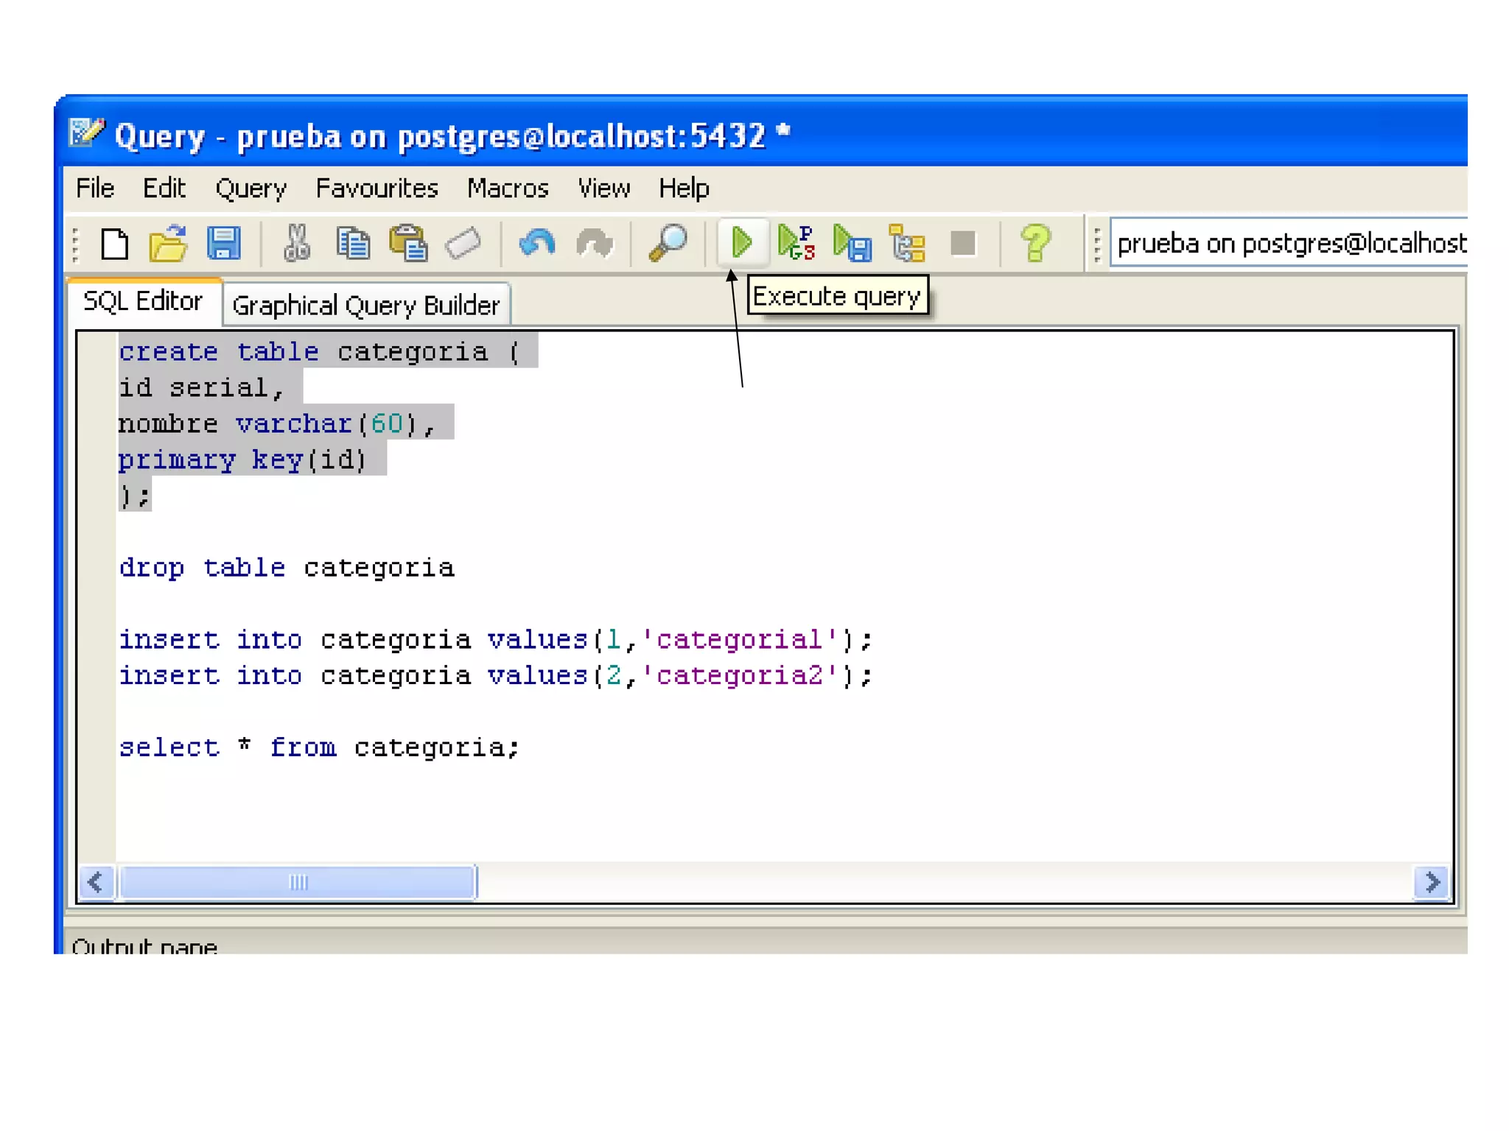
Task: Click the Explain query icon
Action: click(907, 244)
